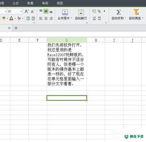Screen dimensions: 146x142
Task: Open the font size dropdown showing 12
Action: [x=21, y=11]
